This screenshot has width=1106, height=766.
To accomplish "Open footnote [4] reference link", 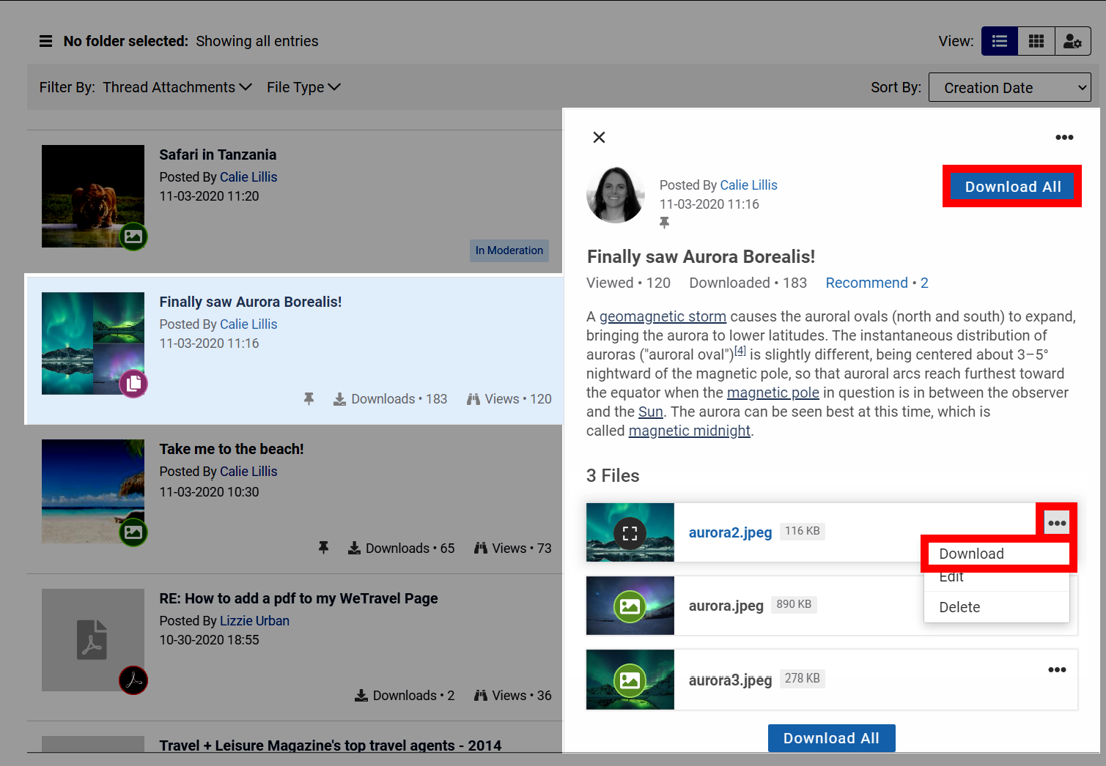I will pyautogui.click(x=740, y=351).
